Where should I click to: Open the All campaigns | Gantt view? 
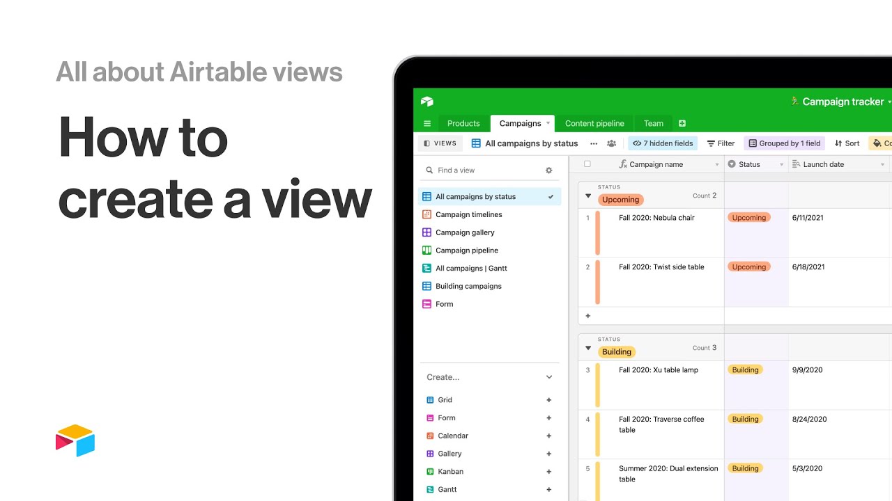click(x=489, y=268)
